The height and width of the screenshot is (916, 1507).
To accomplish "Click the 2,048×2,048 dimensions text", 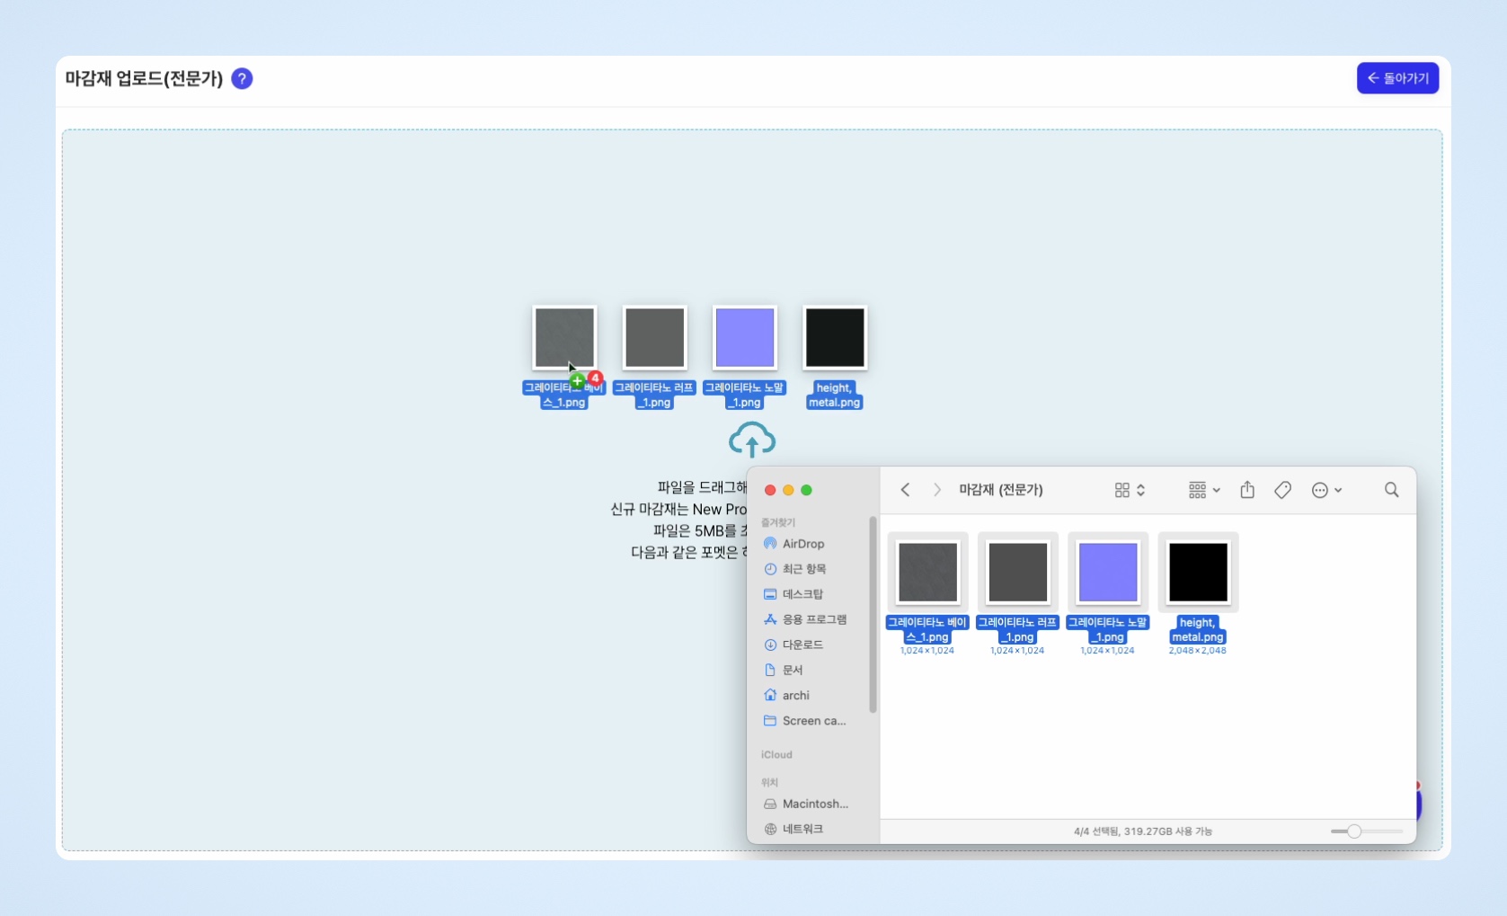I will 1198,651.
